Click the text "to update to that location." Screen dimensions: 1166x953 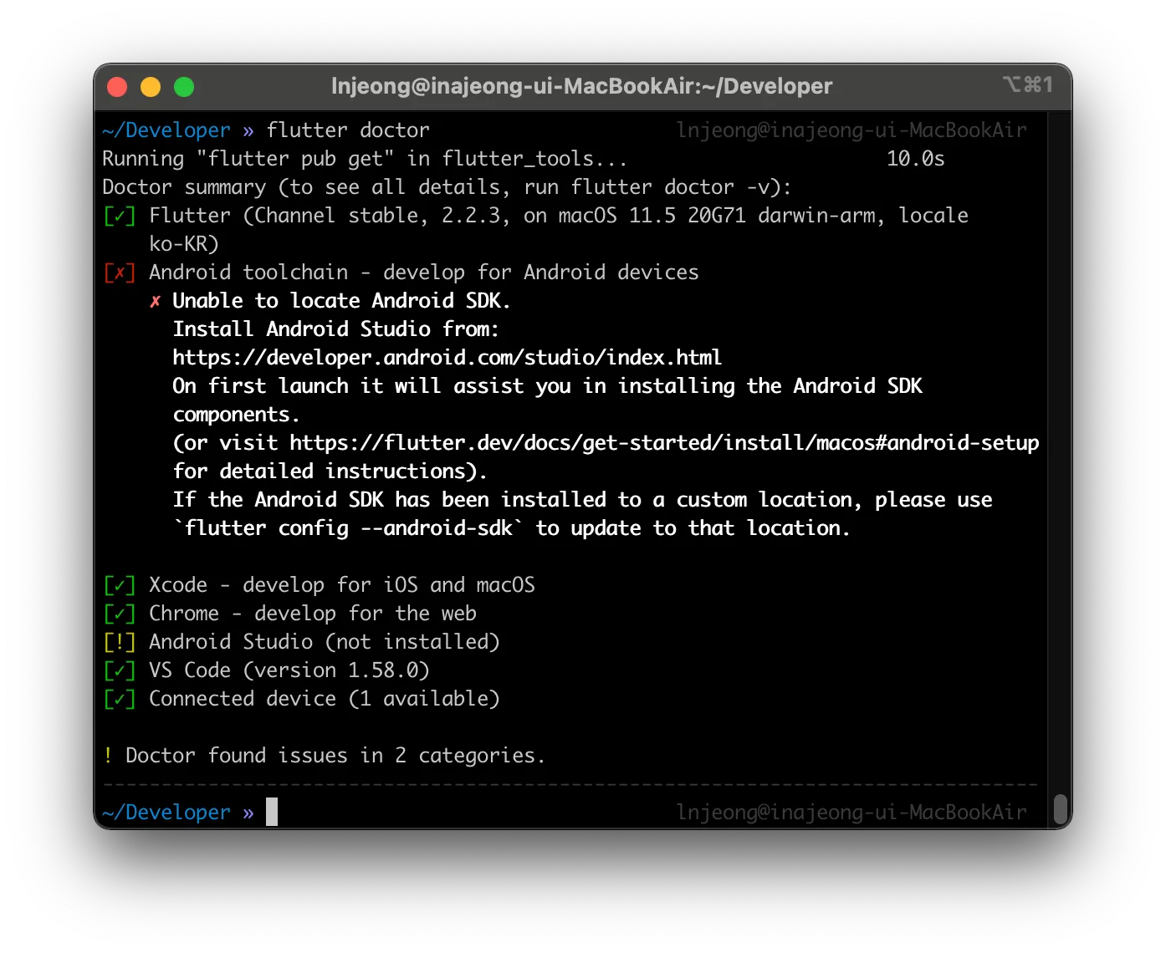point(693,528)
